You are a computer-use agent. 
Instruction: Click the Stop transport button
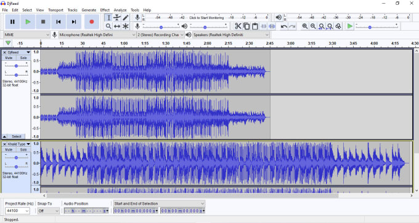[x=43, y=22]
